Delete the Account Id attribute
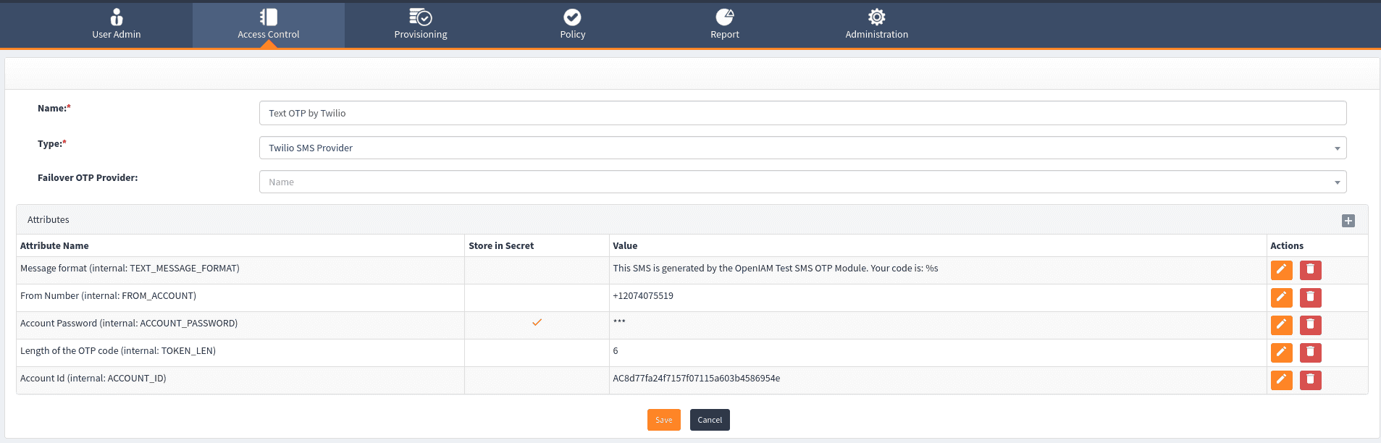The width and height of the screenshot is (1381, 443). click(1310, 380)
